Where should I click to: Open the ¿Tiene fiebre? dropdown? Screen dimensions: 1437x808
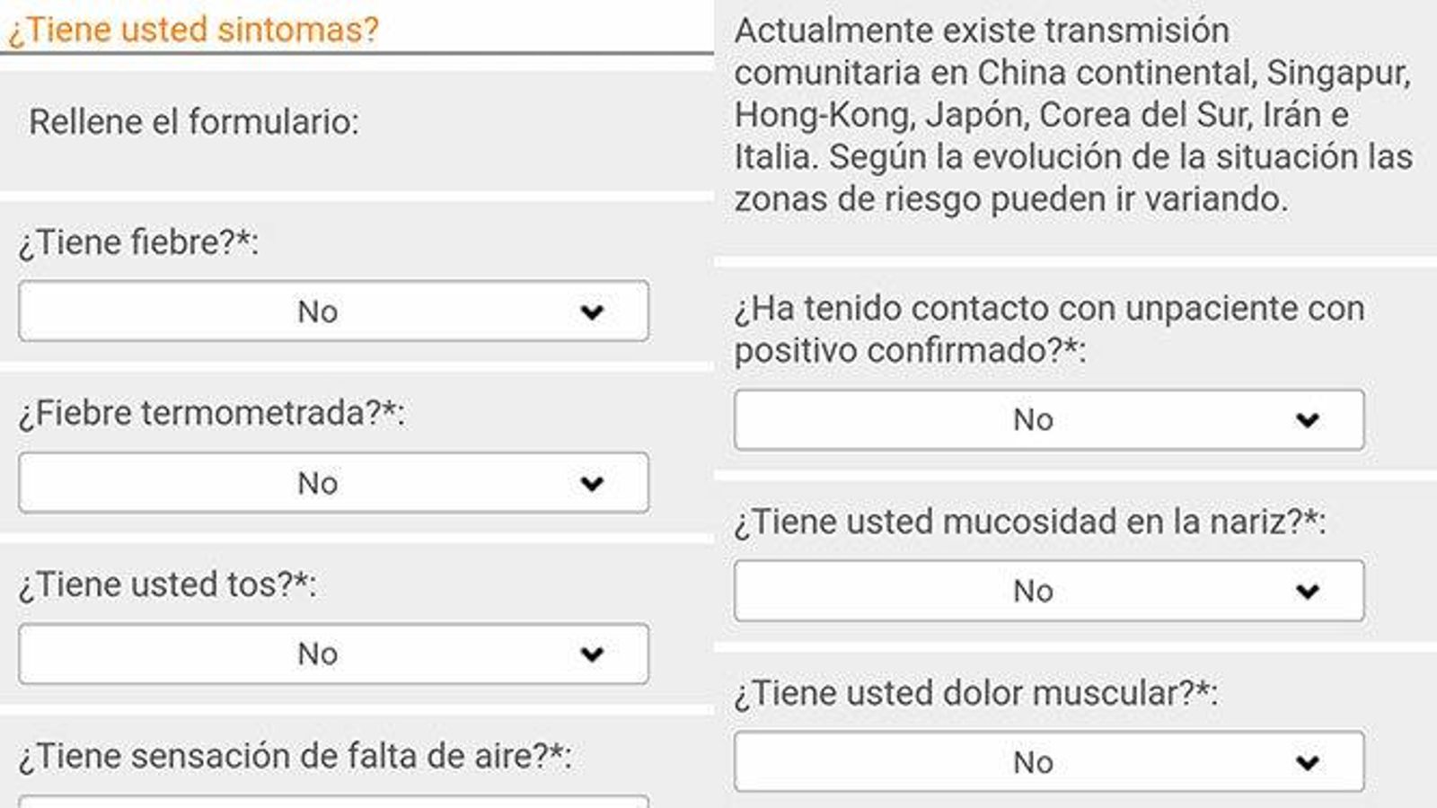[332, 312]
